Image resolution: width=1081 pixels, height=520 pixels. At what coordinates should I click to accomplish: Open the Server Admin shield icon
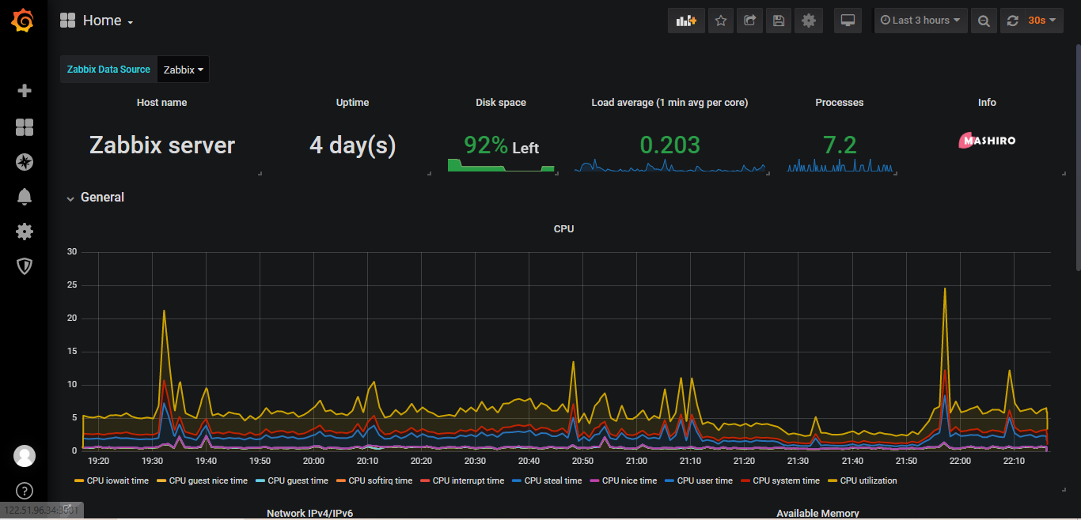25,266
